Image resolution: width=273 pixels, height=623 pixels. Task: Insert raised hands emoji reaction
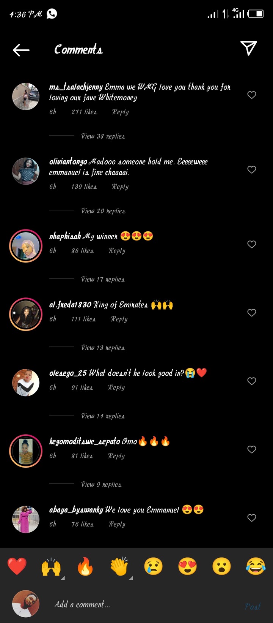coord(51,566)
